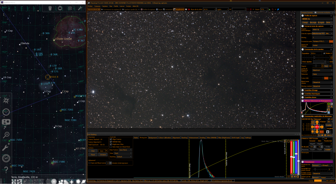Click Stellarium top toolbar telescope control icon
The height and width of the screenshot is (184, 336).
pos(50,8)
